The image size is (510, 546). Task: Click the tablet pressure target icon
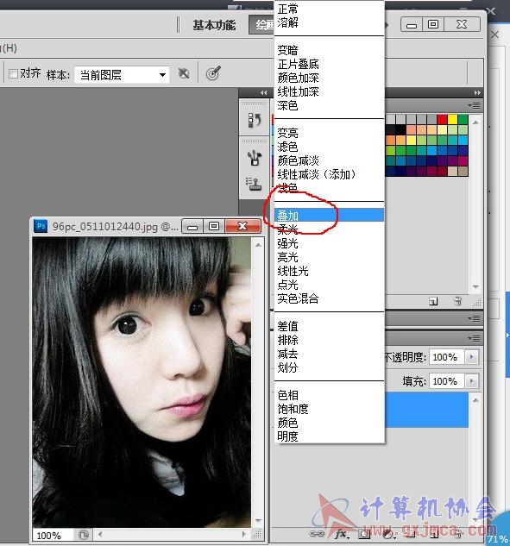[x=213, y=73]
